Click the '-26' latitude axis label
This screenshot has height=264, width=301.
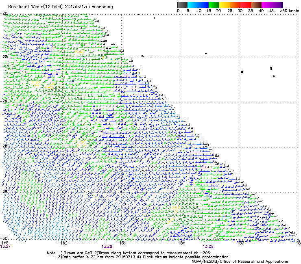point(4,146)
